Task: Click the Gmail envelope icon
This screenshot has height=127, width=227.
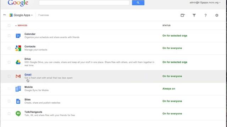Action: (18, 76)
